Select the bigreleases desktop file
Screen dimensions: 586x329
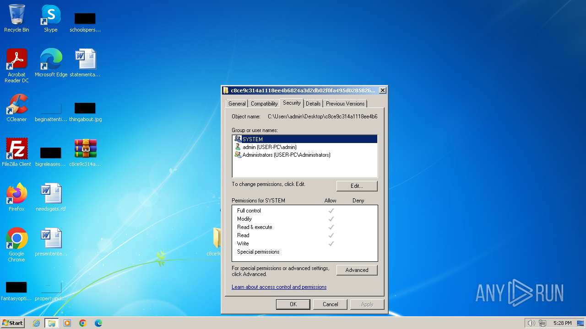(51, 156)
